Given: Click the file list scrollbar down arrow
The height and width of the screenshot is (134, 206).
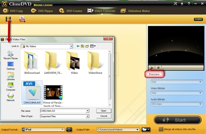Looking at the screenshot, I should [110, 105].
